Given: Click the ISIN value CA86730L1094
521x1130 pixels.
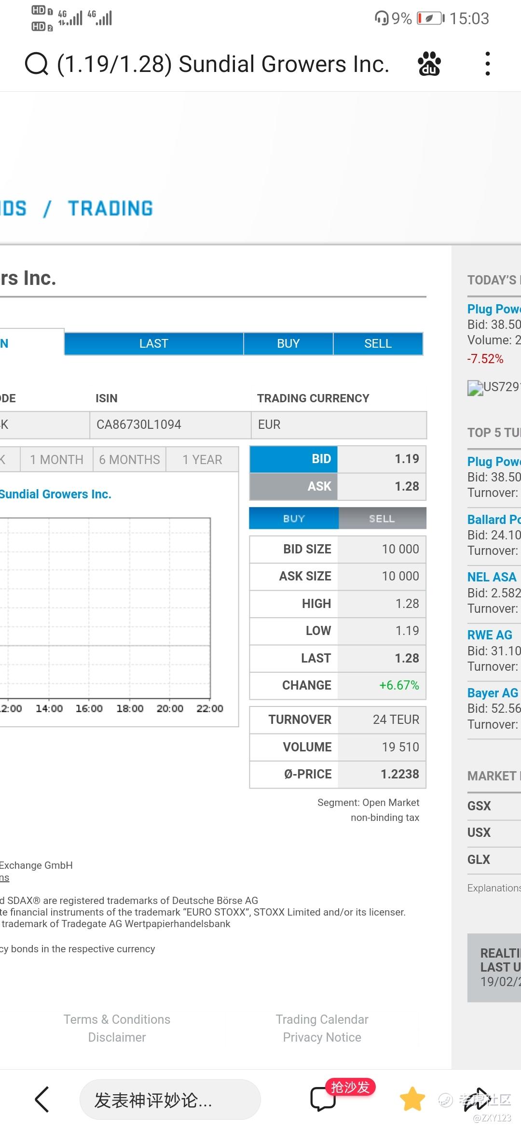Looking at the screenshot, I should (139, 424).
